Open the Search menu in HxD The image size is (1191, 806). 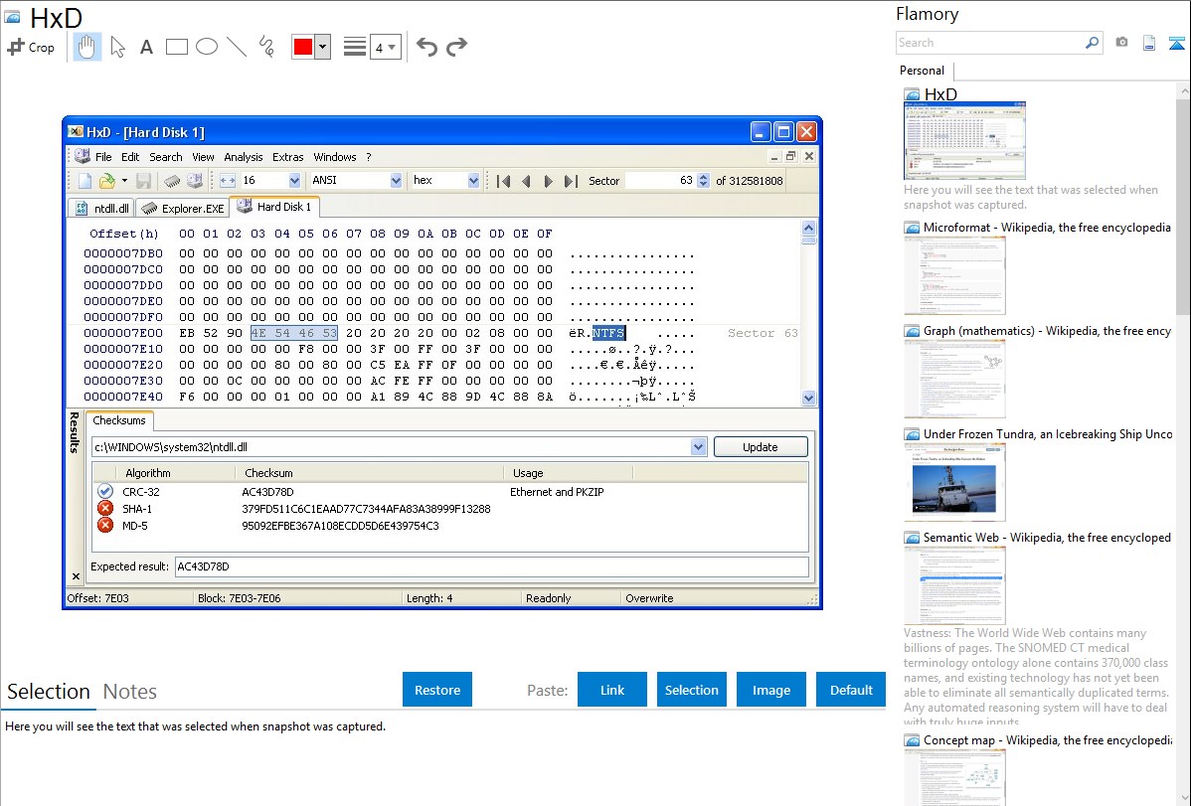[x=166, y=157]
